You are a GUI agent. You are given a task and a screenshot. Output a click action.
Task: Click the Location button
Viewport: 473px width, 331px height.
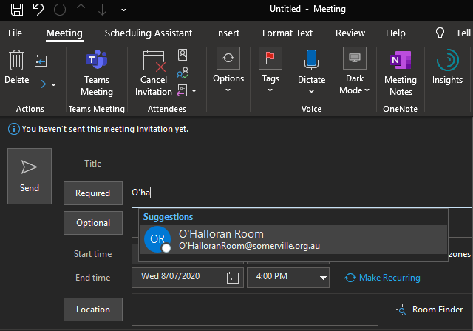93,310
